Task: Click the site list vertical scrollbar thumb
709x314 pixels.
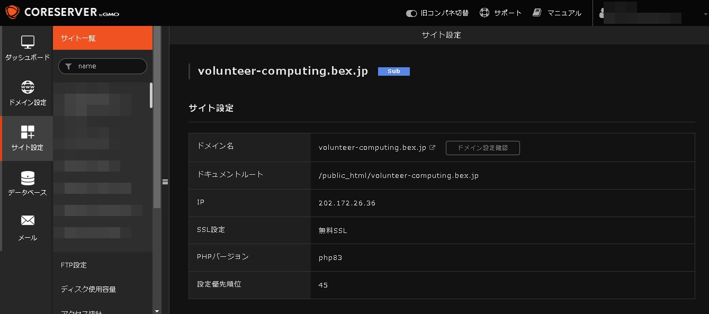Action: coord(151,95)
